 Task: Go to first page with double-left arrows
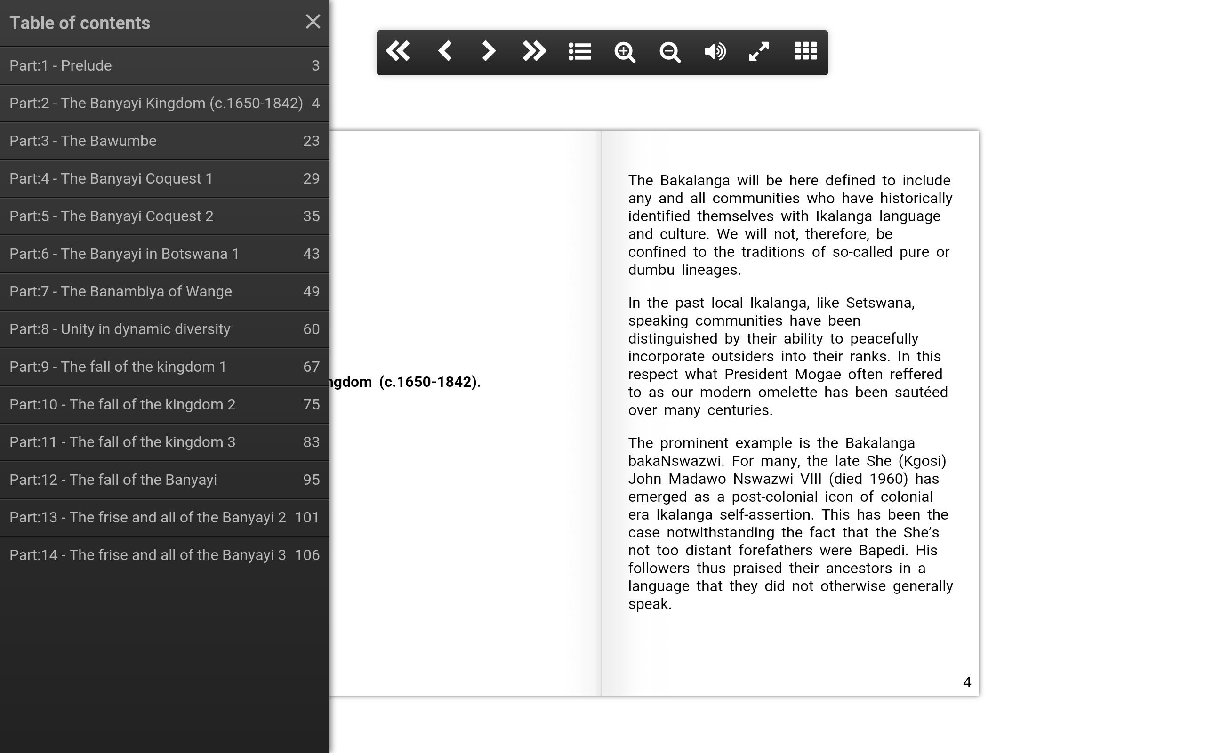[398, 51]
